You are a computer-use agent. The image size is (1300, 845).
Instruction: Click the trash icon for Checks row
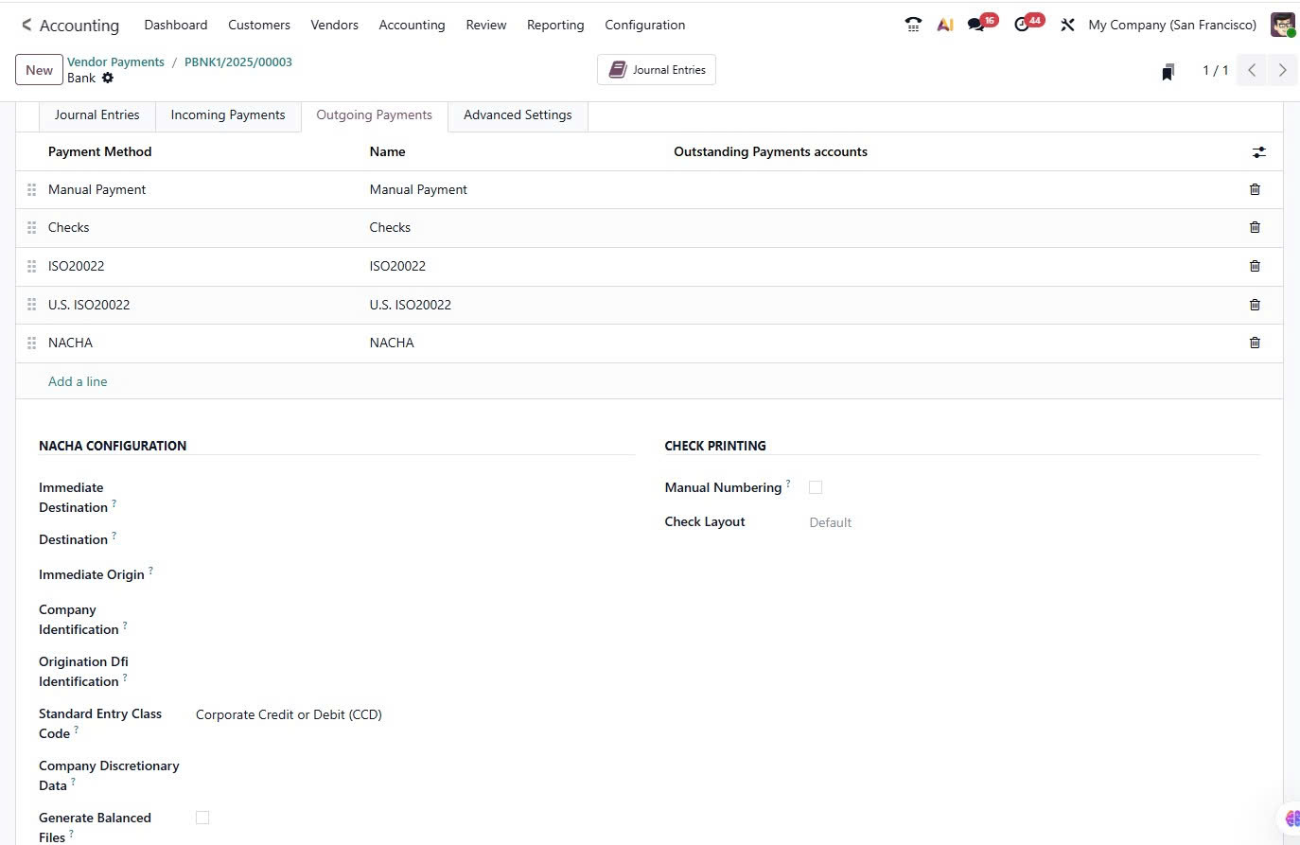[x=1255, y=227]
